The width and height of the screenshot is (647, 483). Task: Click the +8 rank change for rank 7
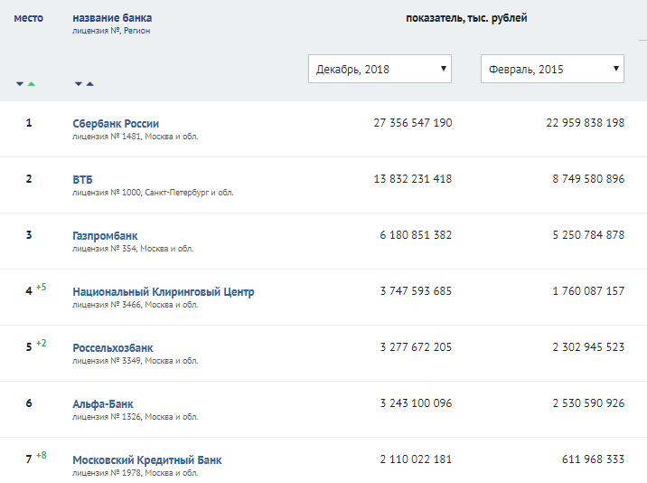click(42, 456)
